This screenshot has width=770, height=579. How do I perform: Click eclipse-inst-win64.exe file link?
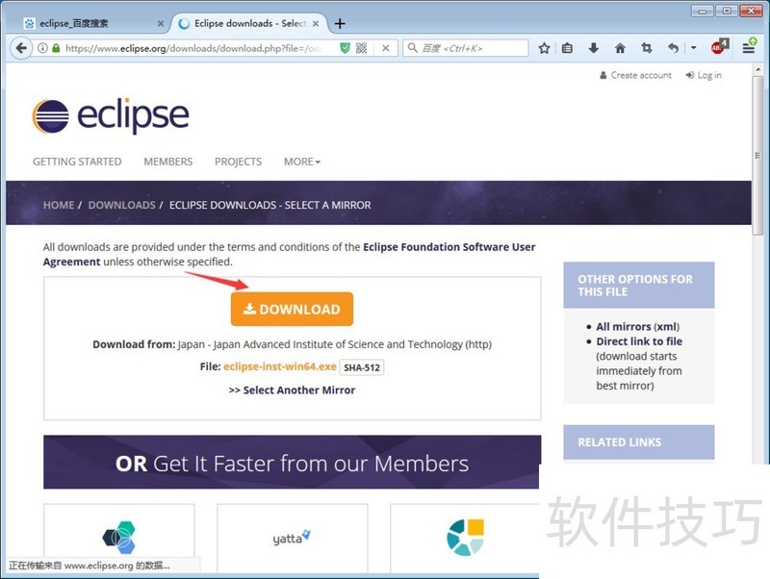point(280,366)
